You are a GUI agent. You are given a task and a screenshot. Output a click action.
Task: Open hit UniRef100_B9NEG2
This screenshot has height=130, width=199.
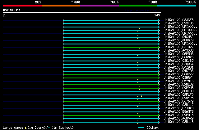click(x=178, y=85)
